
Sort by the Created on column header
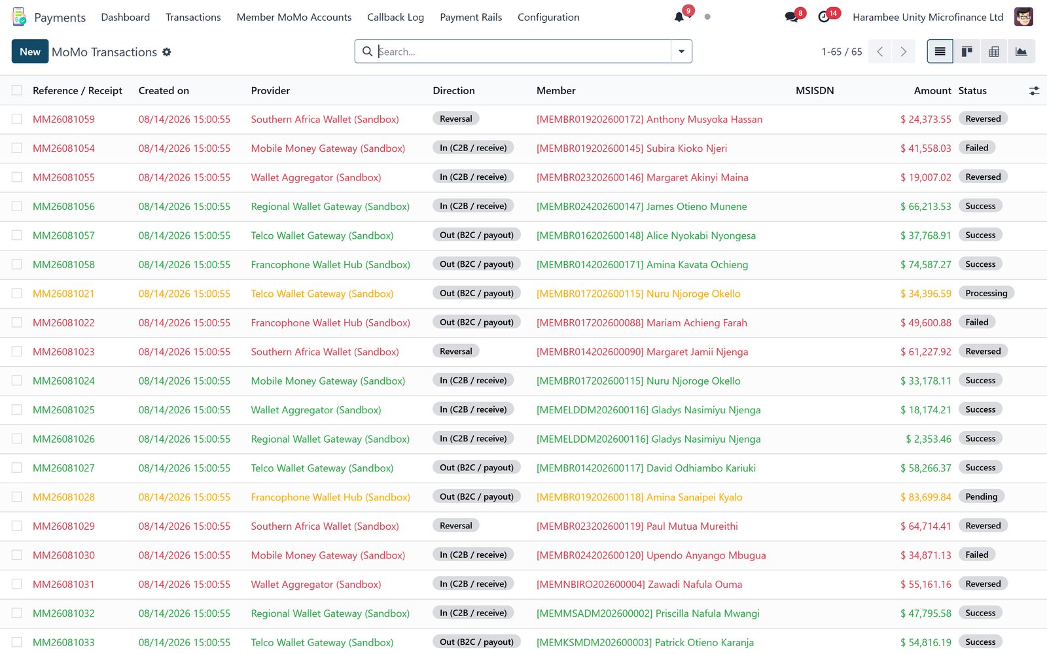click(x=164, y=91)
